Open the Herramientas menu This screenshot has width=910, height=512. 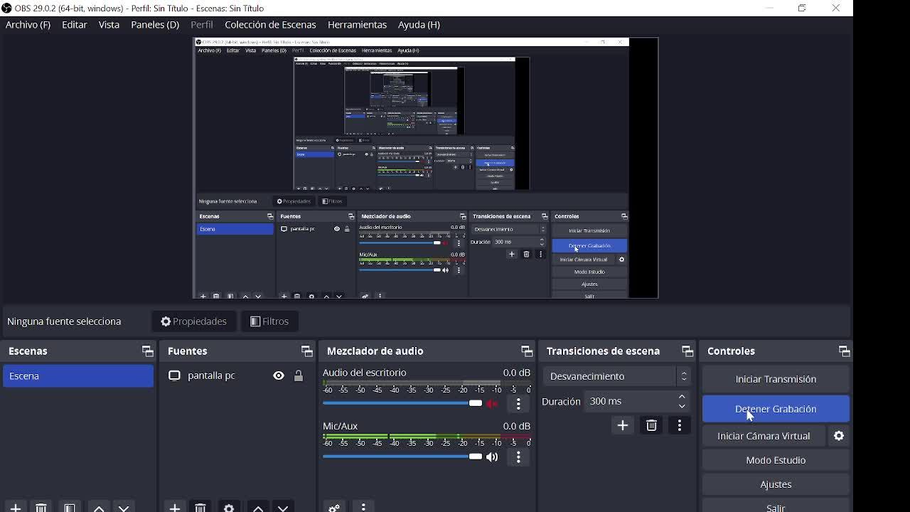[357, 25]
